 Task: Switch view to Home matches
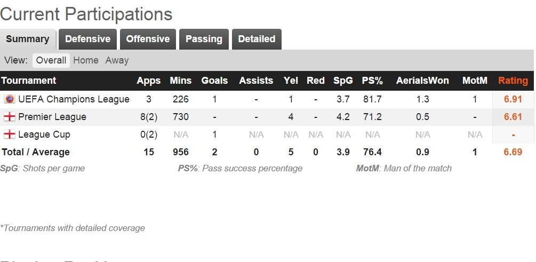coord(86,60)
